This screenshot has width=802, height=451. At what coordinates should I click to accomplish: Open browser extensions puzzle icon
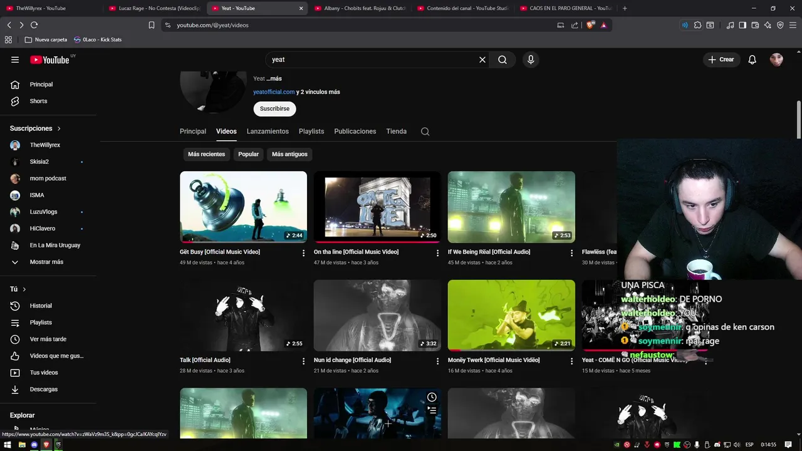697,25
